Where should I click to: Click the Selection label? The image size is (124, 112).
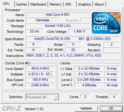tap(16, 97)
